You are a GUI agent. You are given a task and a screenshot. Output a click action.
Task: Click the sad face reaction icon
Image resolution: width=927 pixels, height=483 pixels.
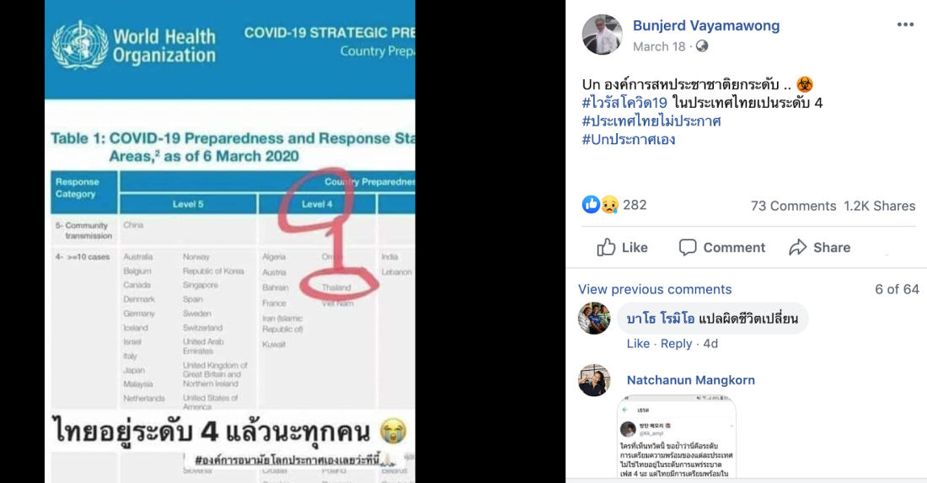coord(609,205)
